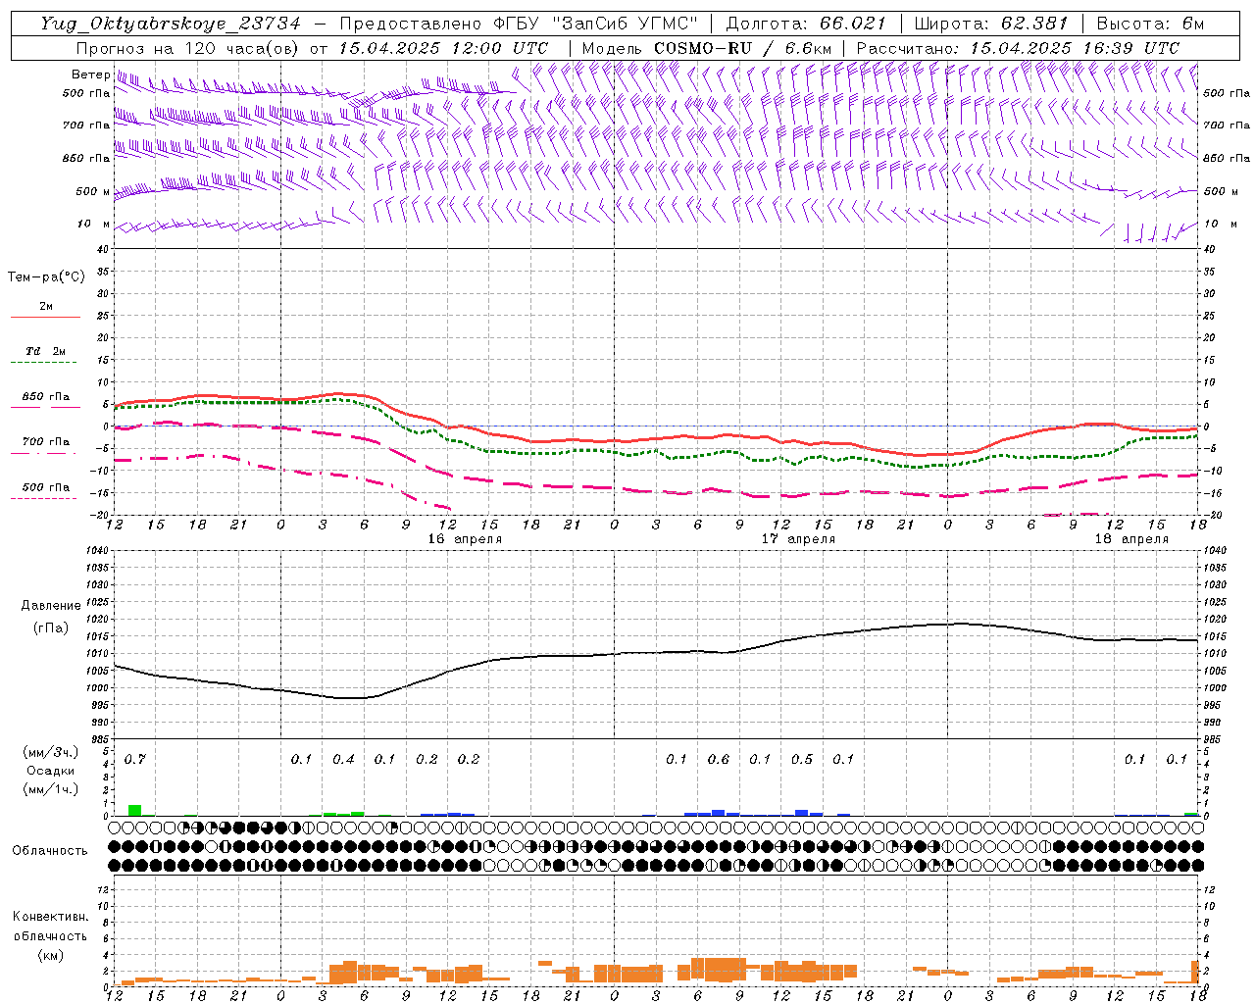This screenshot has height=1004, width=1255.
Task: Click the 'Td 2м' dew point legend label
Action: click(x=46, y=351)
